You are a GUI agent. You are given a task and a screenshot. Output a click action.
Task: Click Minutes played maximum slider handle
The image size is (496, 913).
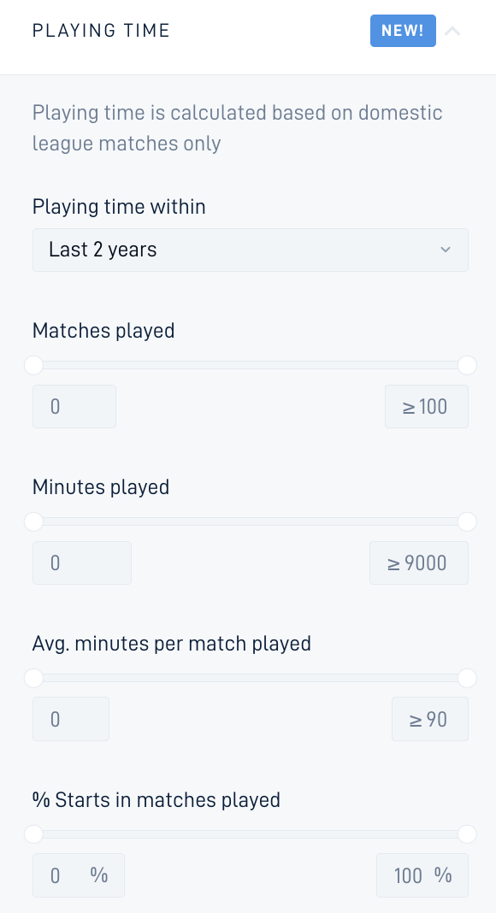tap(467, 522)
